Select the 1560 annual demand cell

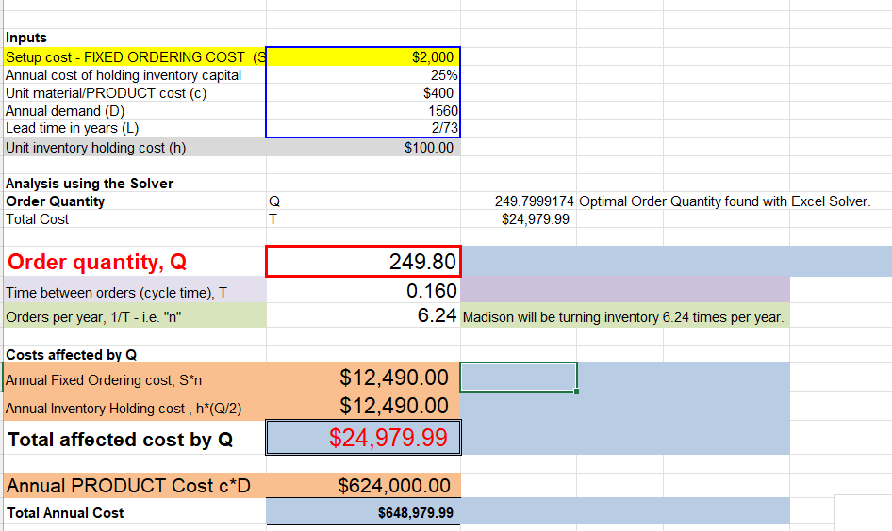(x=363, y=111)
